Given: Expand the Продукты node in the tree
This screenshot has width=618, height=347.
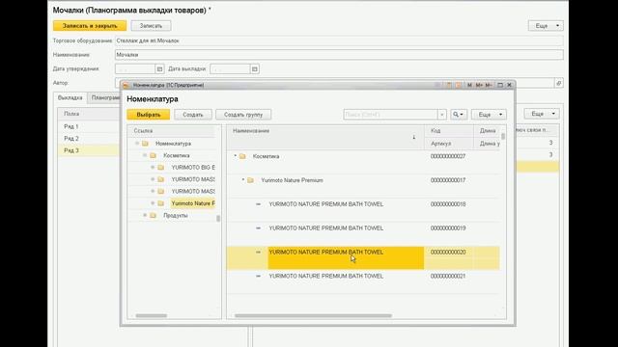Looking at the screenshot, I should (145, 215).
